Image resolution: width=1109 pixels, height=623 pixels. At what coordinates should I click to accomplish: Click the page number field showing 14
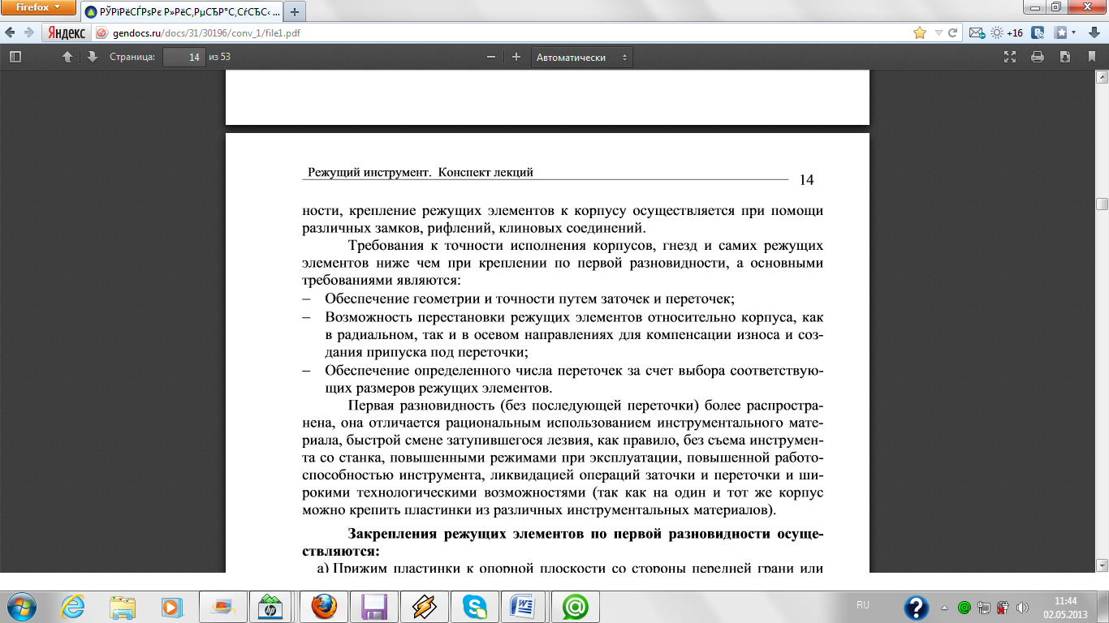[183, 57]
